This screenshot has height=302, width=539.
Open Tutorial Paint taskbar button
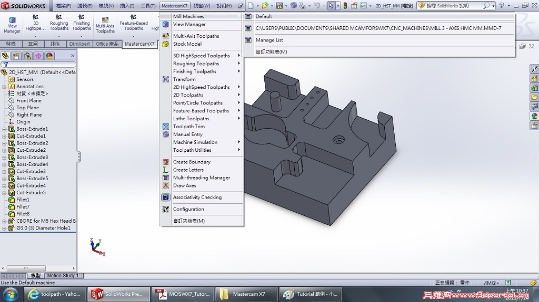click(310, 294)
